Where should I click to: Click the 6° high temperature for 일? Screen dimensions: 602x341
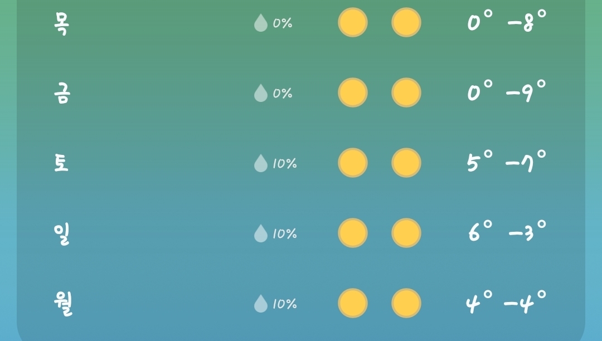[x=480, y=231]
